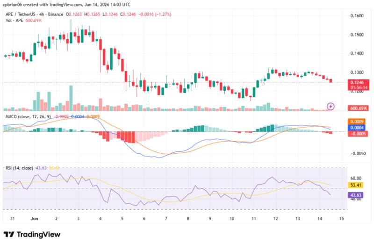Click the 12 date label on time axis
This screenshot has width=374, height=243.
[x=276, y=218]
